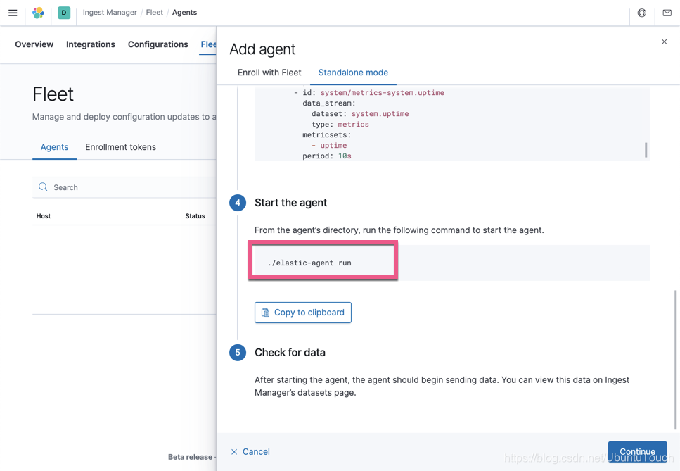Switch to Enroll with Fleet tab

point(269,73)
